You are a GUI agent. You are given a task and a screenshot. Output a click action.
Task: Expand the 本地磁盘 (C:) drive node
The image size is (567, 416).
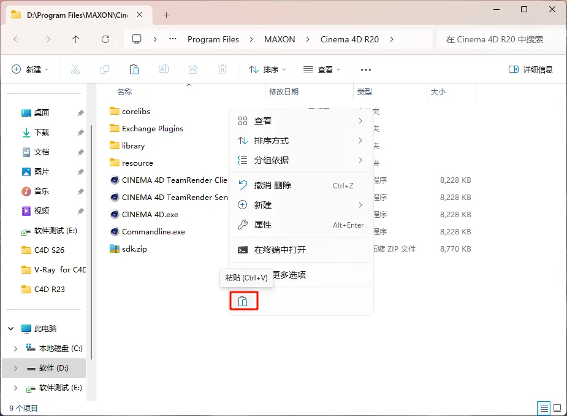(x=15, y=349)
